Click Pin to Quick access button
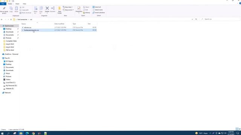 pos(4,10)
